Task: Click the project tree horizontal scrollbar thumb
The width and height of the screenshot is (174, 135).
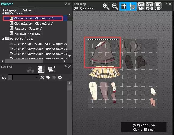Action: (24, 61)
